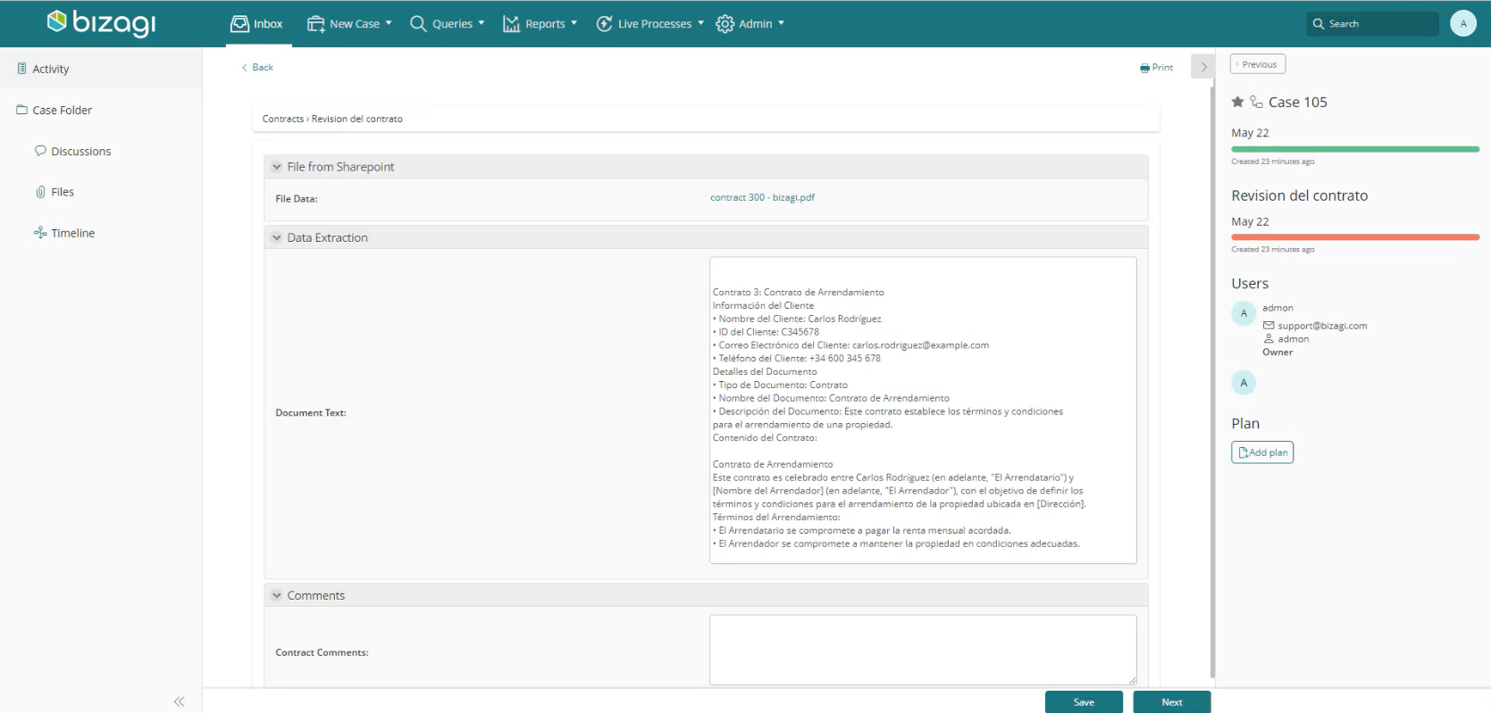The width and height of the screenshot is (1491, 713).
Task: Click the Activity document icon
Action: point(22,69)
